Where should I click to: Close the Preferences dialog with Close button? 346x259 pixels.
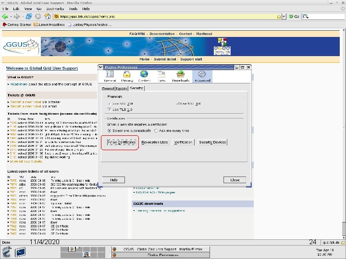[x=235, y=180]
